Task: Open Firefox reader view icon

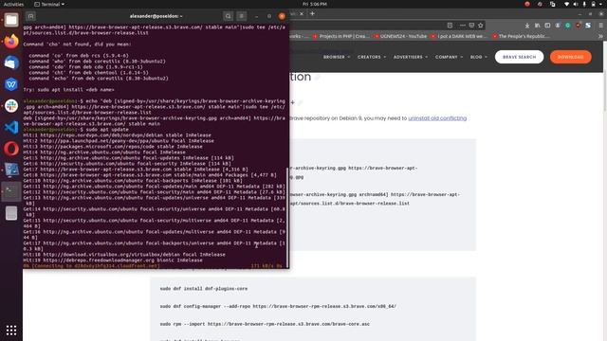Action: [450, 26]
